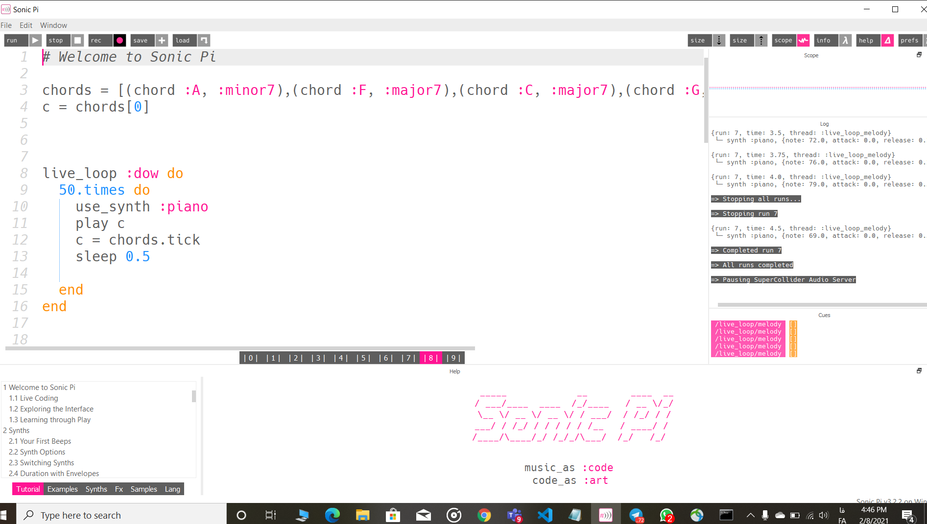Image resolution: width=927 pixels, height=524 pixels.
Task: Undock the Scope panel
Action: (919, 55)
